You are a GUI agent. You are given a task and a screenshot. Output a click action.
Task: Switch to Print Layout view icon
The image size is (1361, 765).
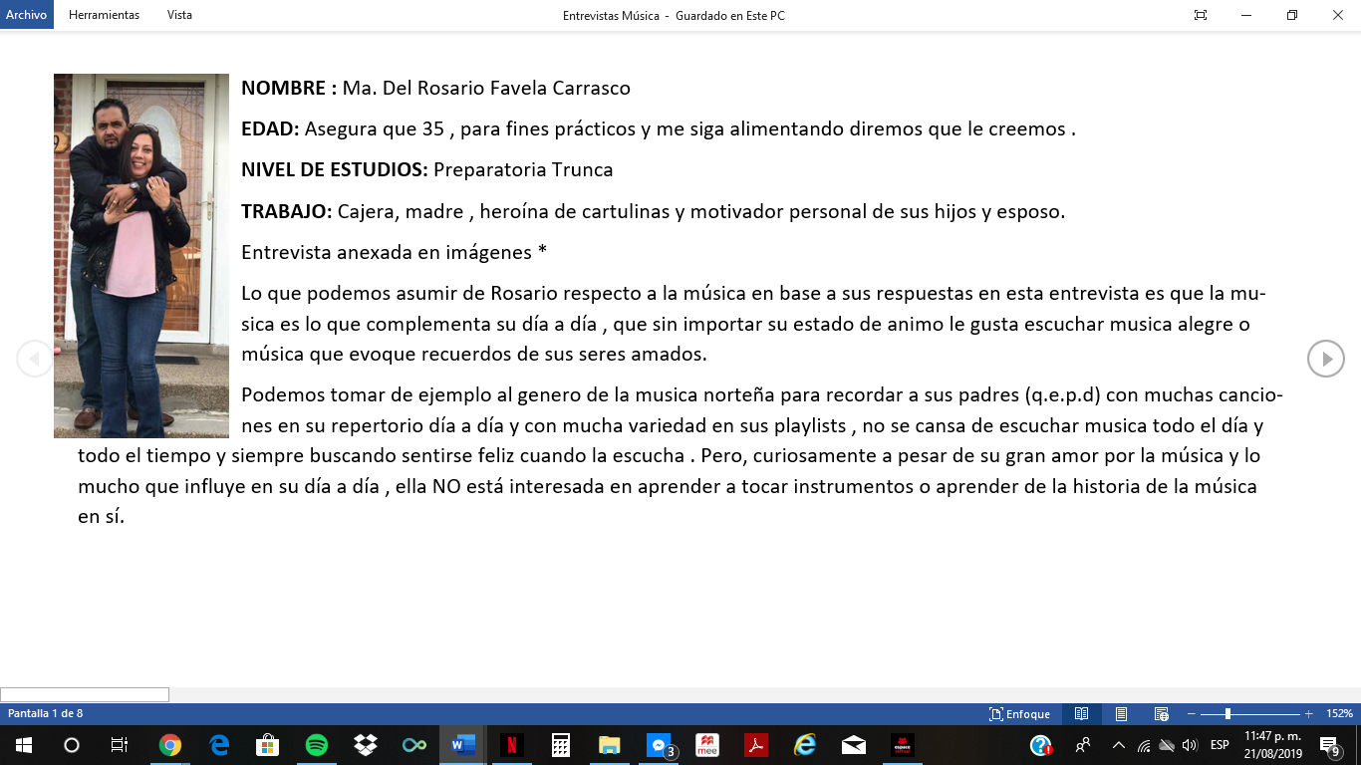(x=1121, y=714)
